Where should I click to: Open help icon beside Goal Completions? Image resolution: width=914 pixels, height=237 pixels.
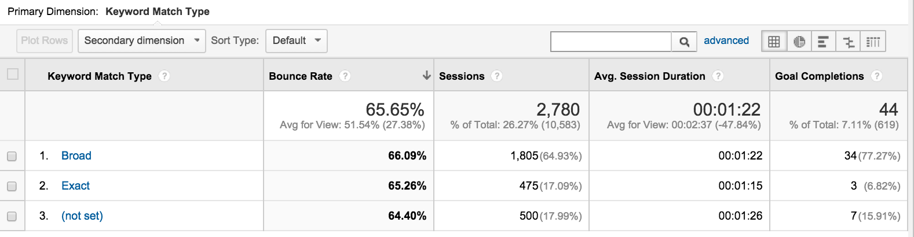877,76
